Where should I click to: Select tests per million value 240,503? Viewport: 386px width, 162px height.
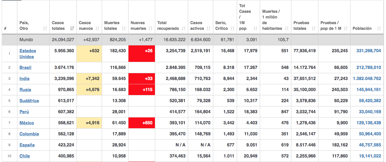click(340, 90)
